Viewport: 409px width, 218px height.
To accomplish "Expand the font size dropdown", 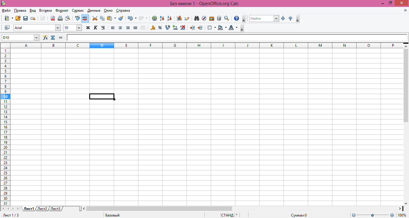I will pos(79,28).
